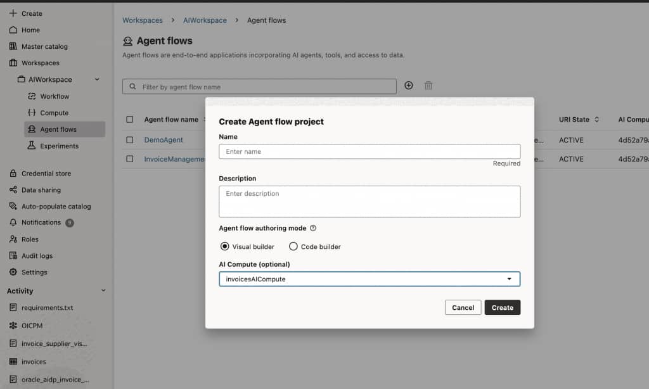Click the authoring mode help icon
This screenshot has width=649, height=389.
313,228
